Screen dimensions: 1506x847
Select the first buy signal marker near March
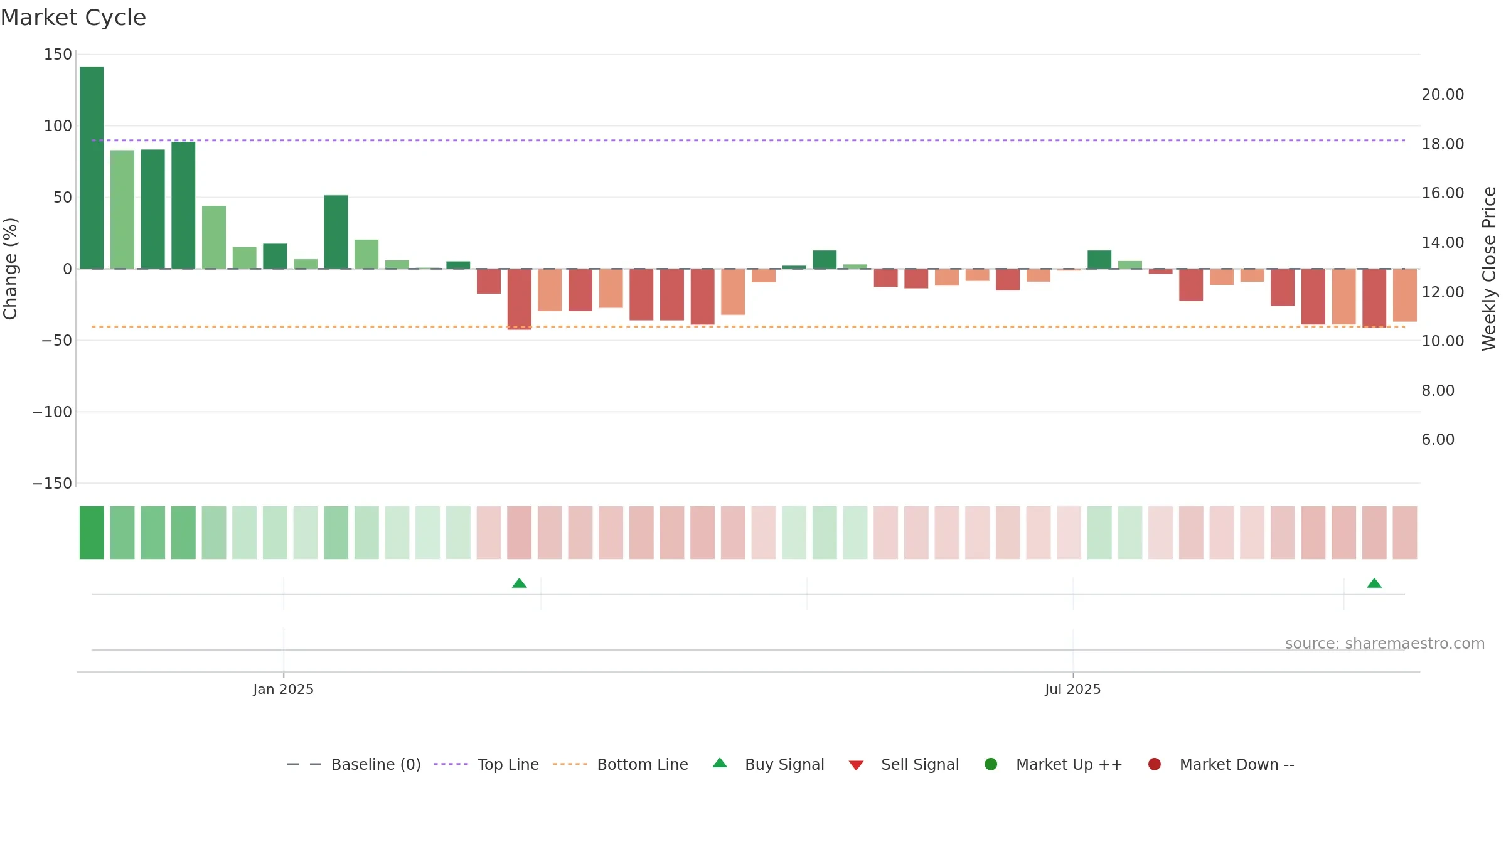[x=519, y=583]
